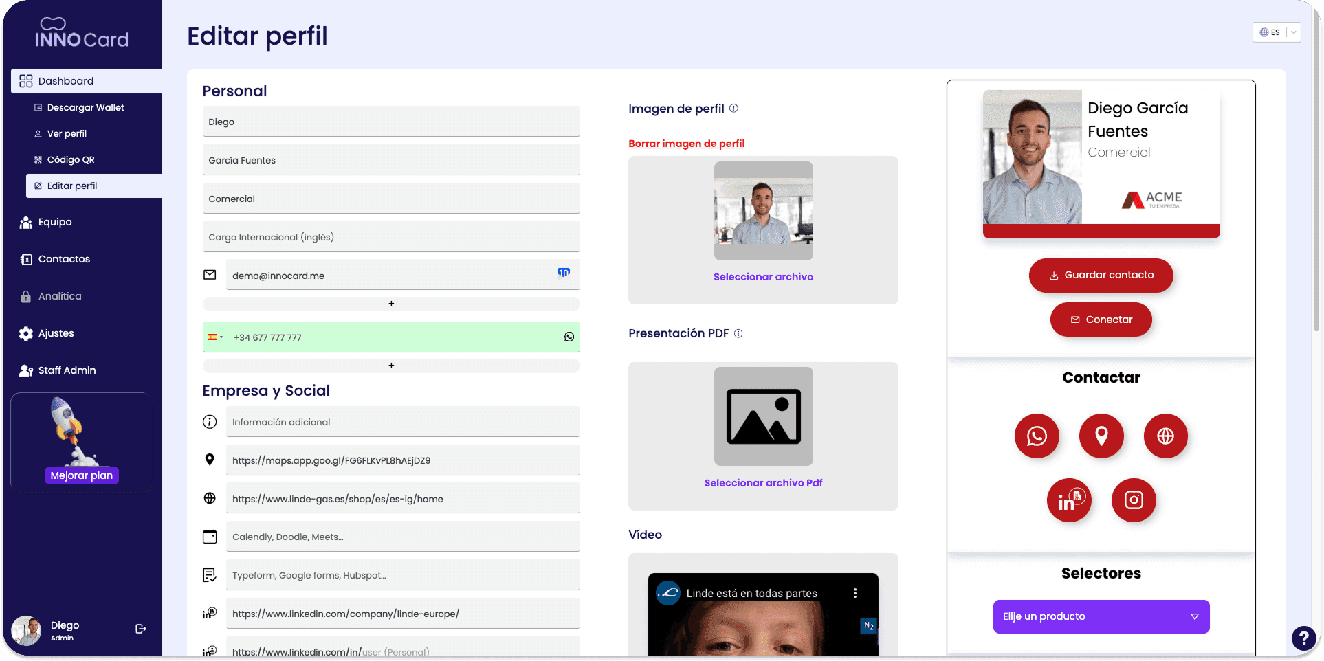Click the profile image thumbnail

point(763,211)
